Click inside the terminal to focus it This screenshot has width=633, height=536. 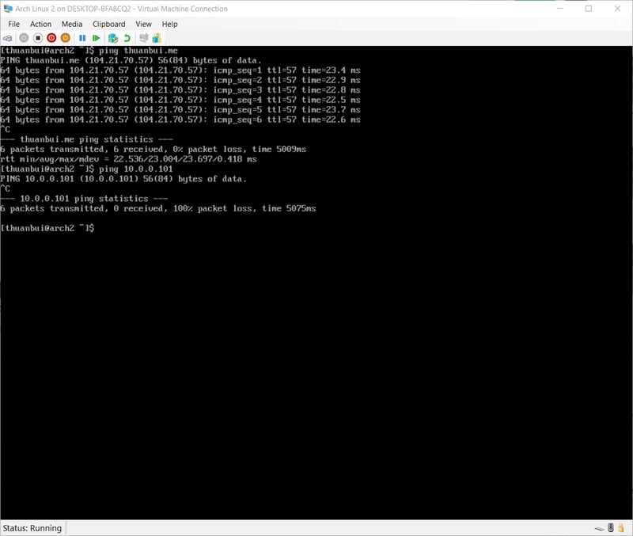pos(316,317)
